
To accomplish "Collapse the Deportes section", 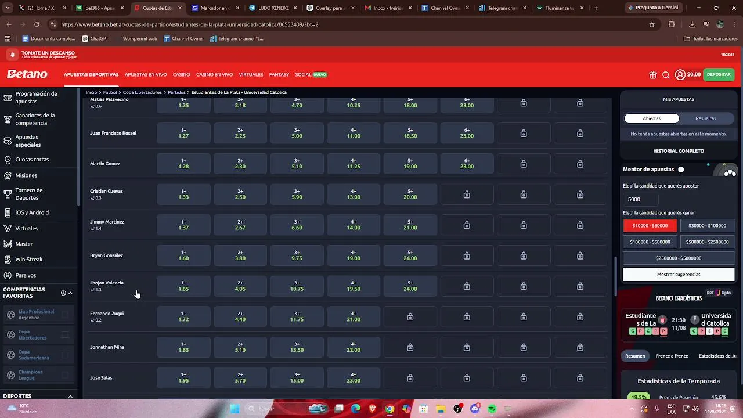I will (x=70, y=397).
